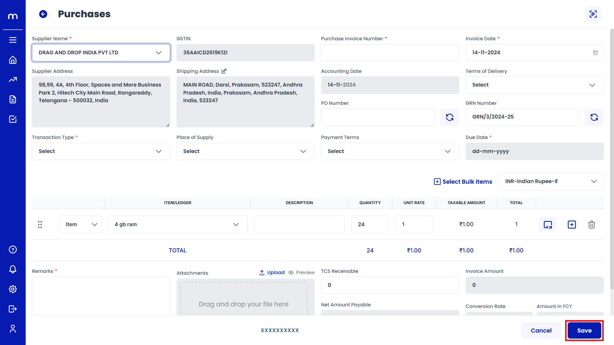Viewport: 614px width, 345px height.
Task: Click Select Bulk Items link
Action: pyautogui.click(x=463, y=182)
